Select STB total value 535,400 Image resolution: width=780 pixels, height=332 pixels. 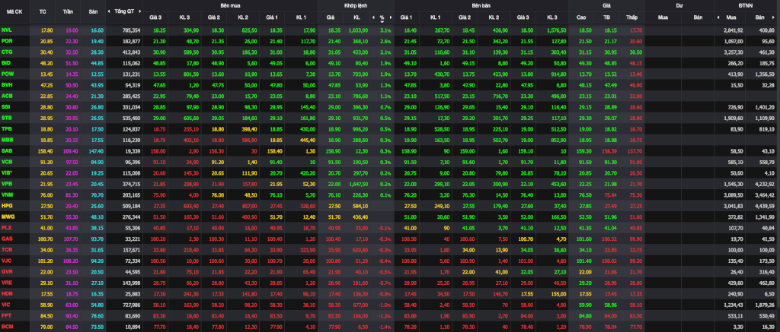pyautogui.click(x=131, y=117)
